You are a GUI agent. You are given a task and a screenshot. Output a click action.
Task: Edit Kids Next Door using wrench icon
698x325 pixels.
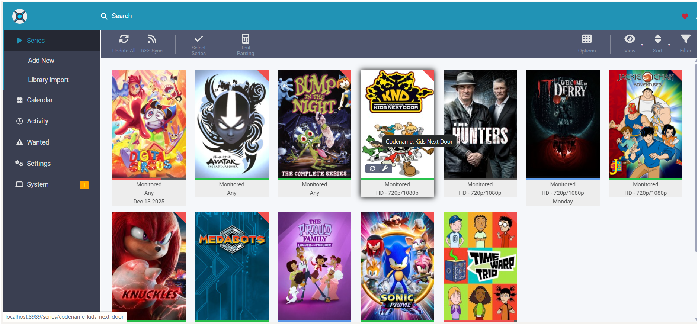(385, 168)
